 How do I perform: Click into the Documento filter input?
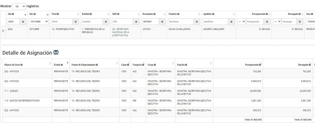[x=151, y=22]
